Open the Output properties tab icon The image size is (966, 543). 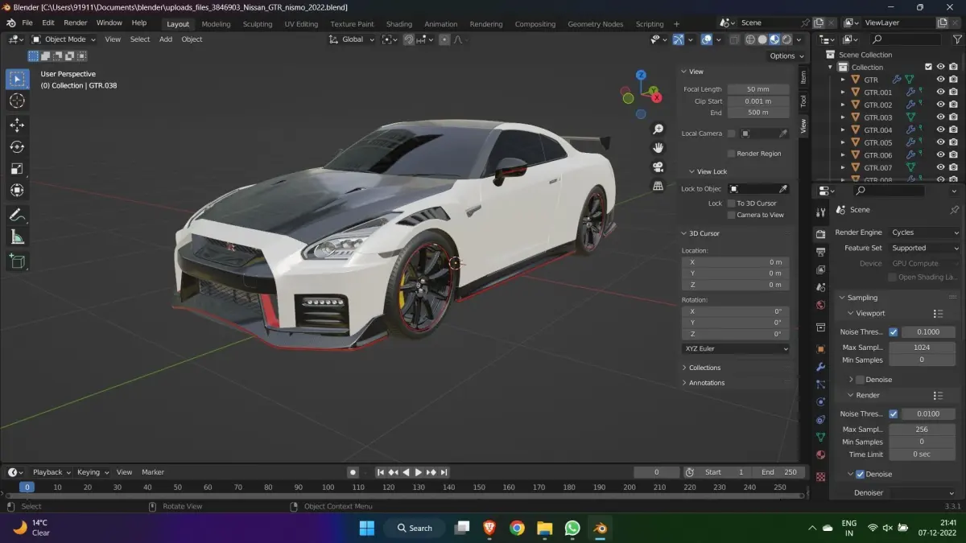point(820,252)
